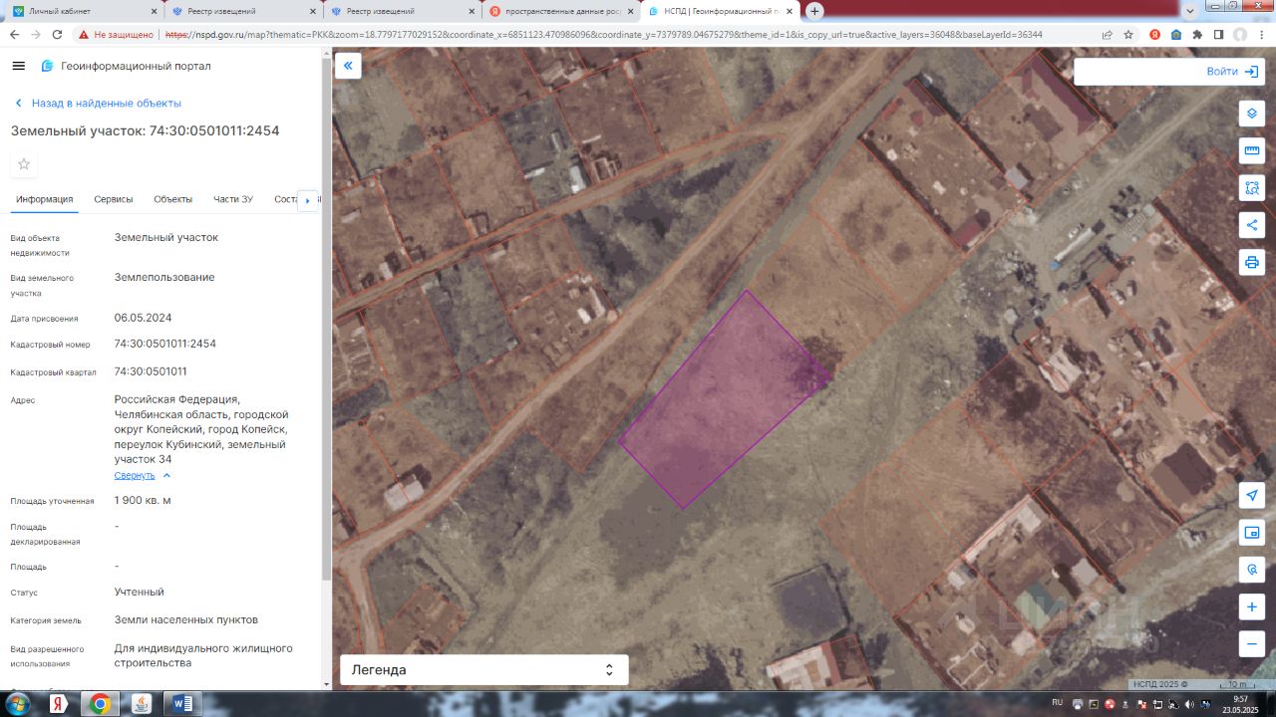Click the left panel vertical scrollbar
The image size is (1276, 717).
click(326, 319)
